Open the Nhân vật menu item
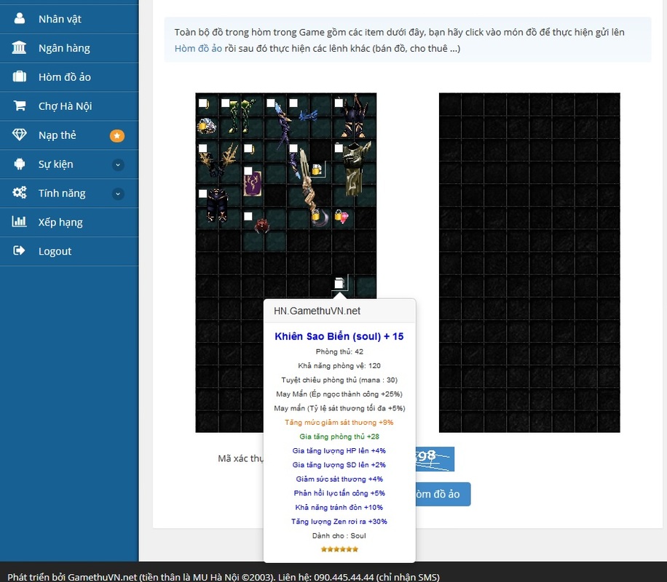667x582 pixels. pyautogui.click(x=60, y=19)
